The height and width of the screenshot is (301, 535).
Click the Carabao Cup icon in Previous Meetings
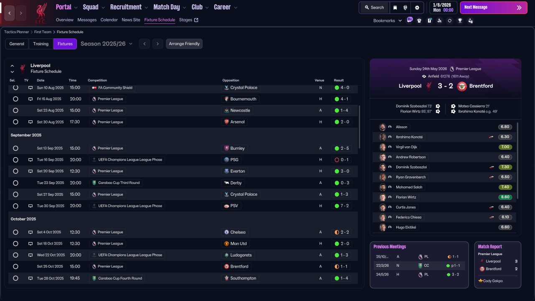click(420, 265)
